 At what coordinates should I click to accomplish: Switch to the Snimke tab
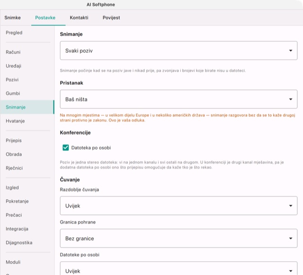13,18
